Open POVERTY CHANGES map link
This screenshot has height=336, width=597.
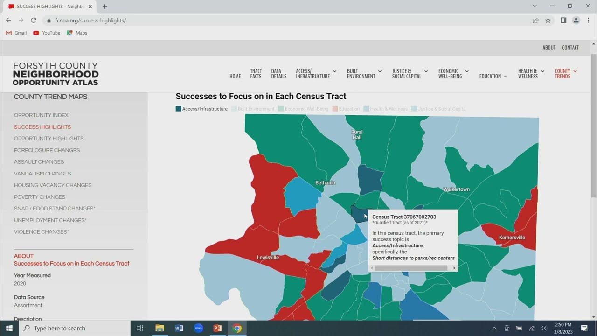40,197
